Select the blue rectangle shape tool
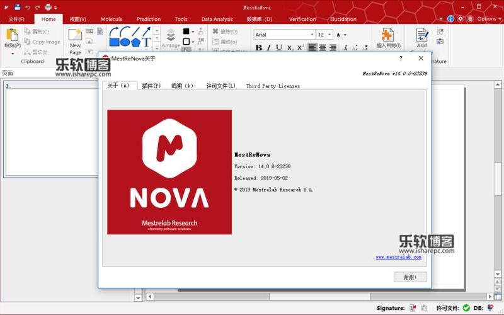 [114, 42]
